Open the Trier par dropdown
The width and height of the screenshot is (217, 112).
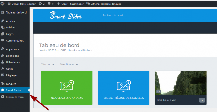pos(48,64)
